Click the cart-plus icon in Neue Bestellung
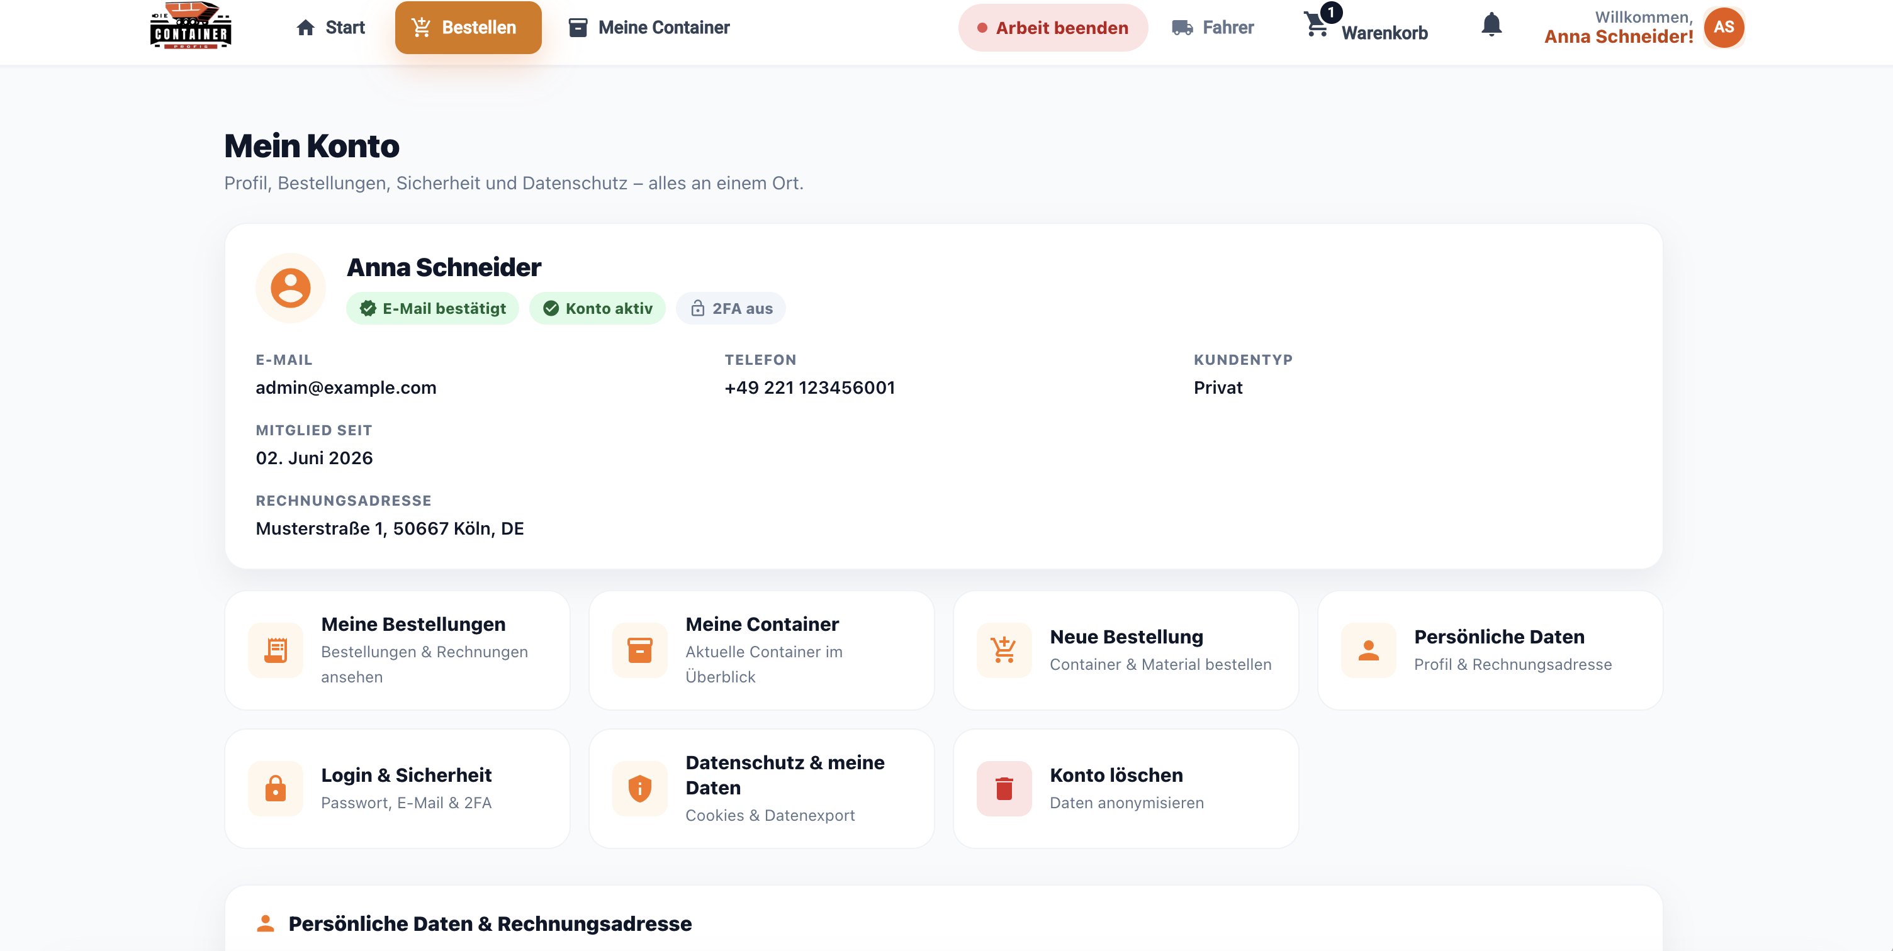 point(1004,650)
